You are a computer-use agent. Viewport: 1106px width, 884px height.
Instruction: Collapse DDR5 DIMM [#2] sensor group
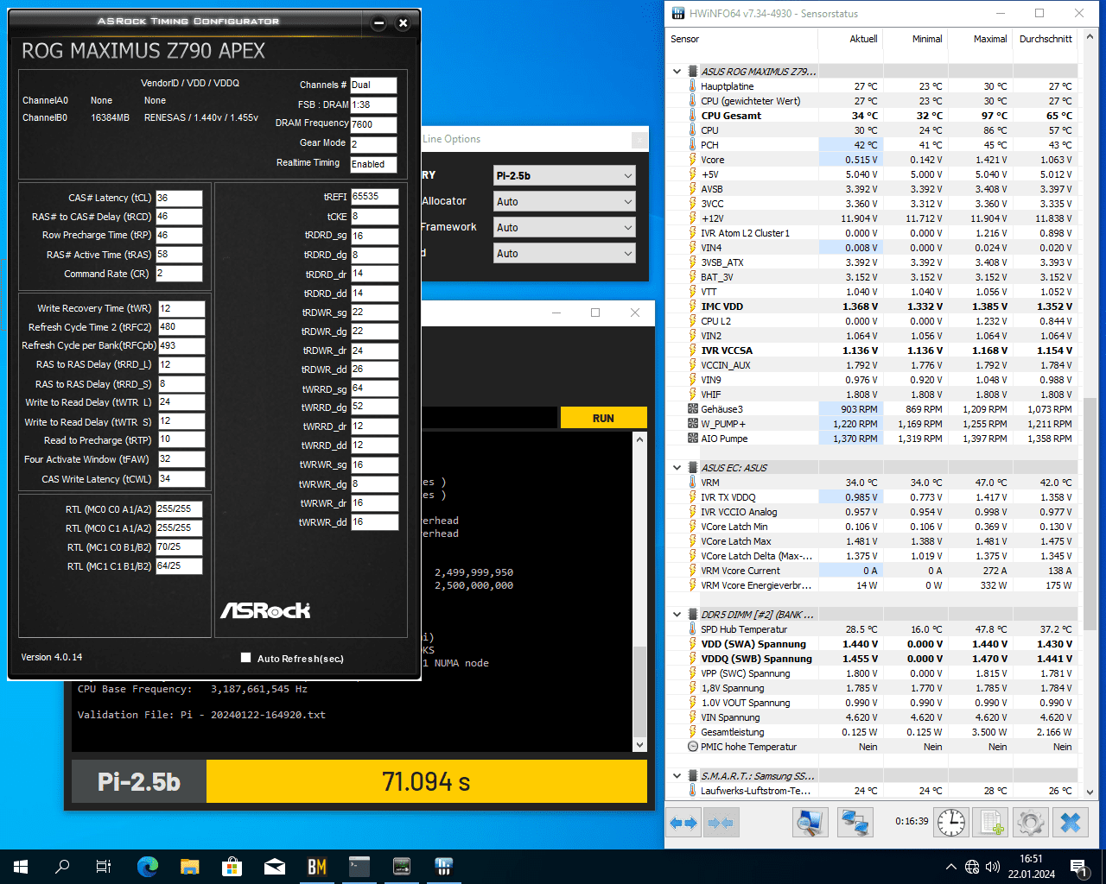pos(677,615)
